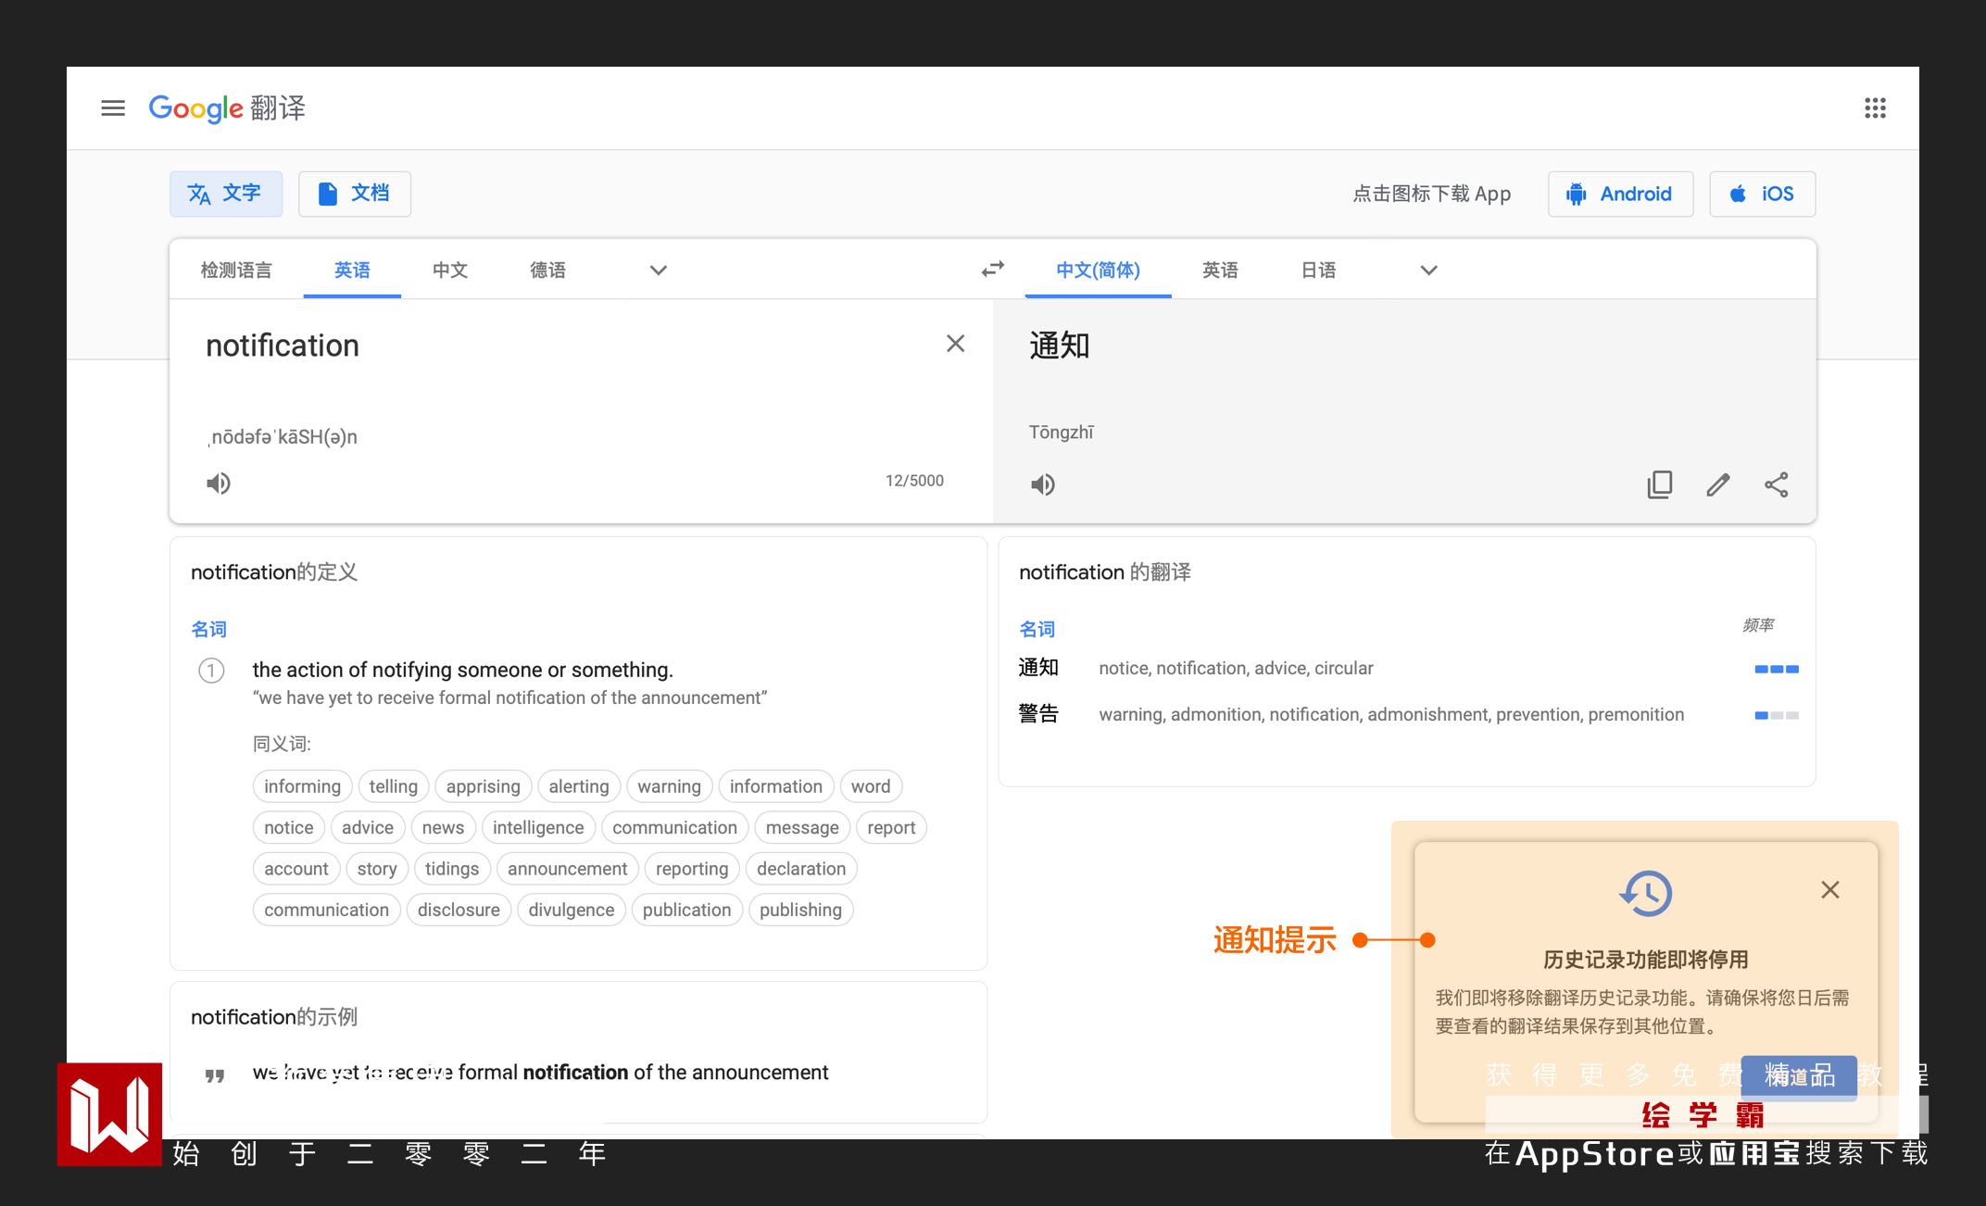Dismiss the history notification popup

pyautogui.click(x=1829, y=890)
